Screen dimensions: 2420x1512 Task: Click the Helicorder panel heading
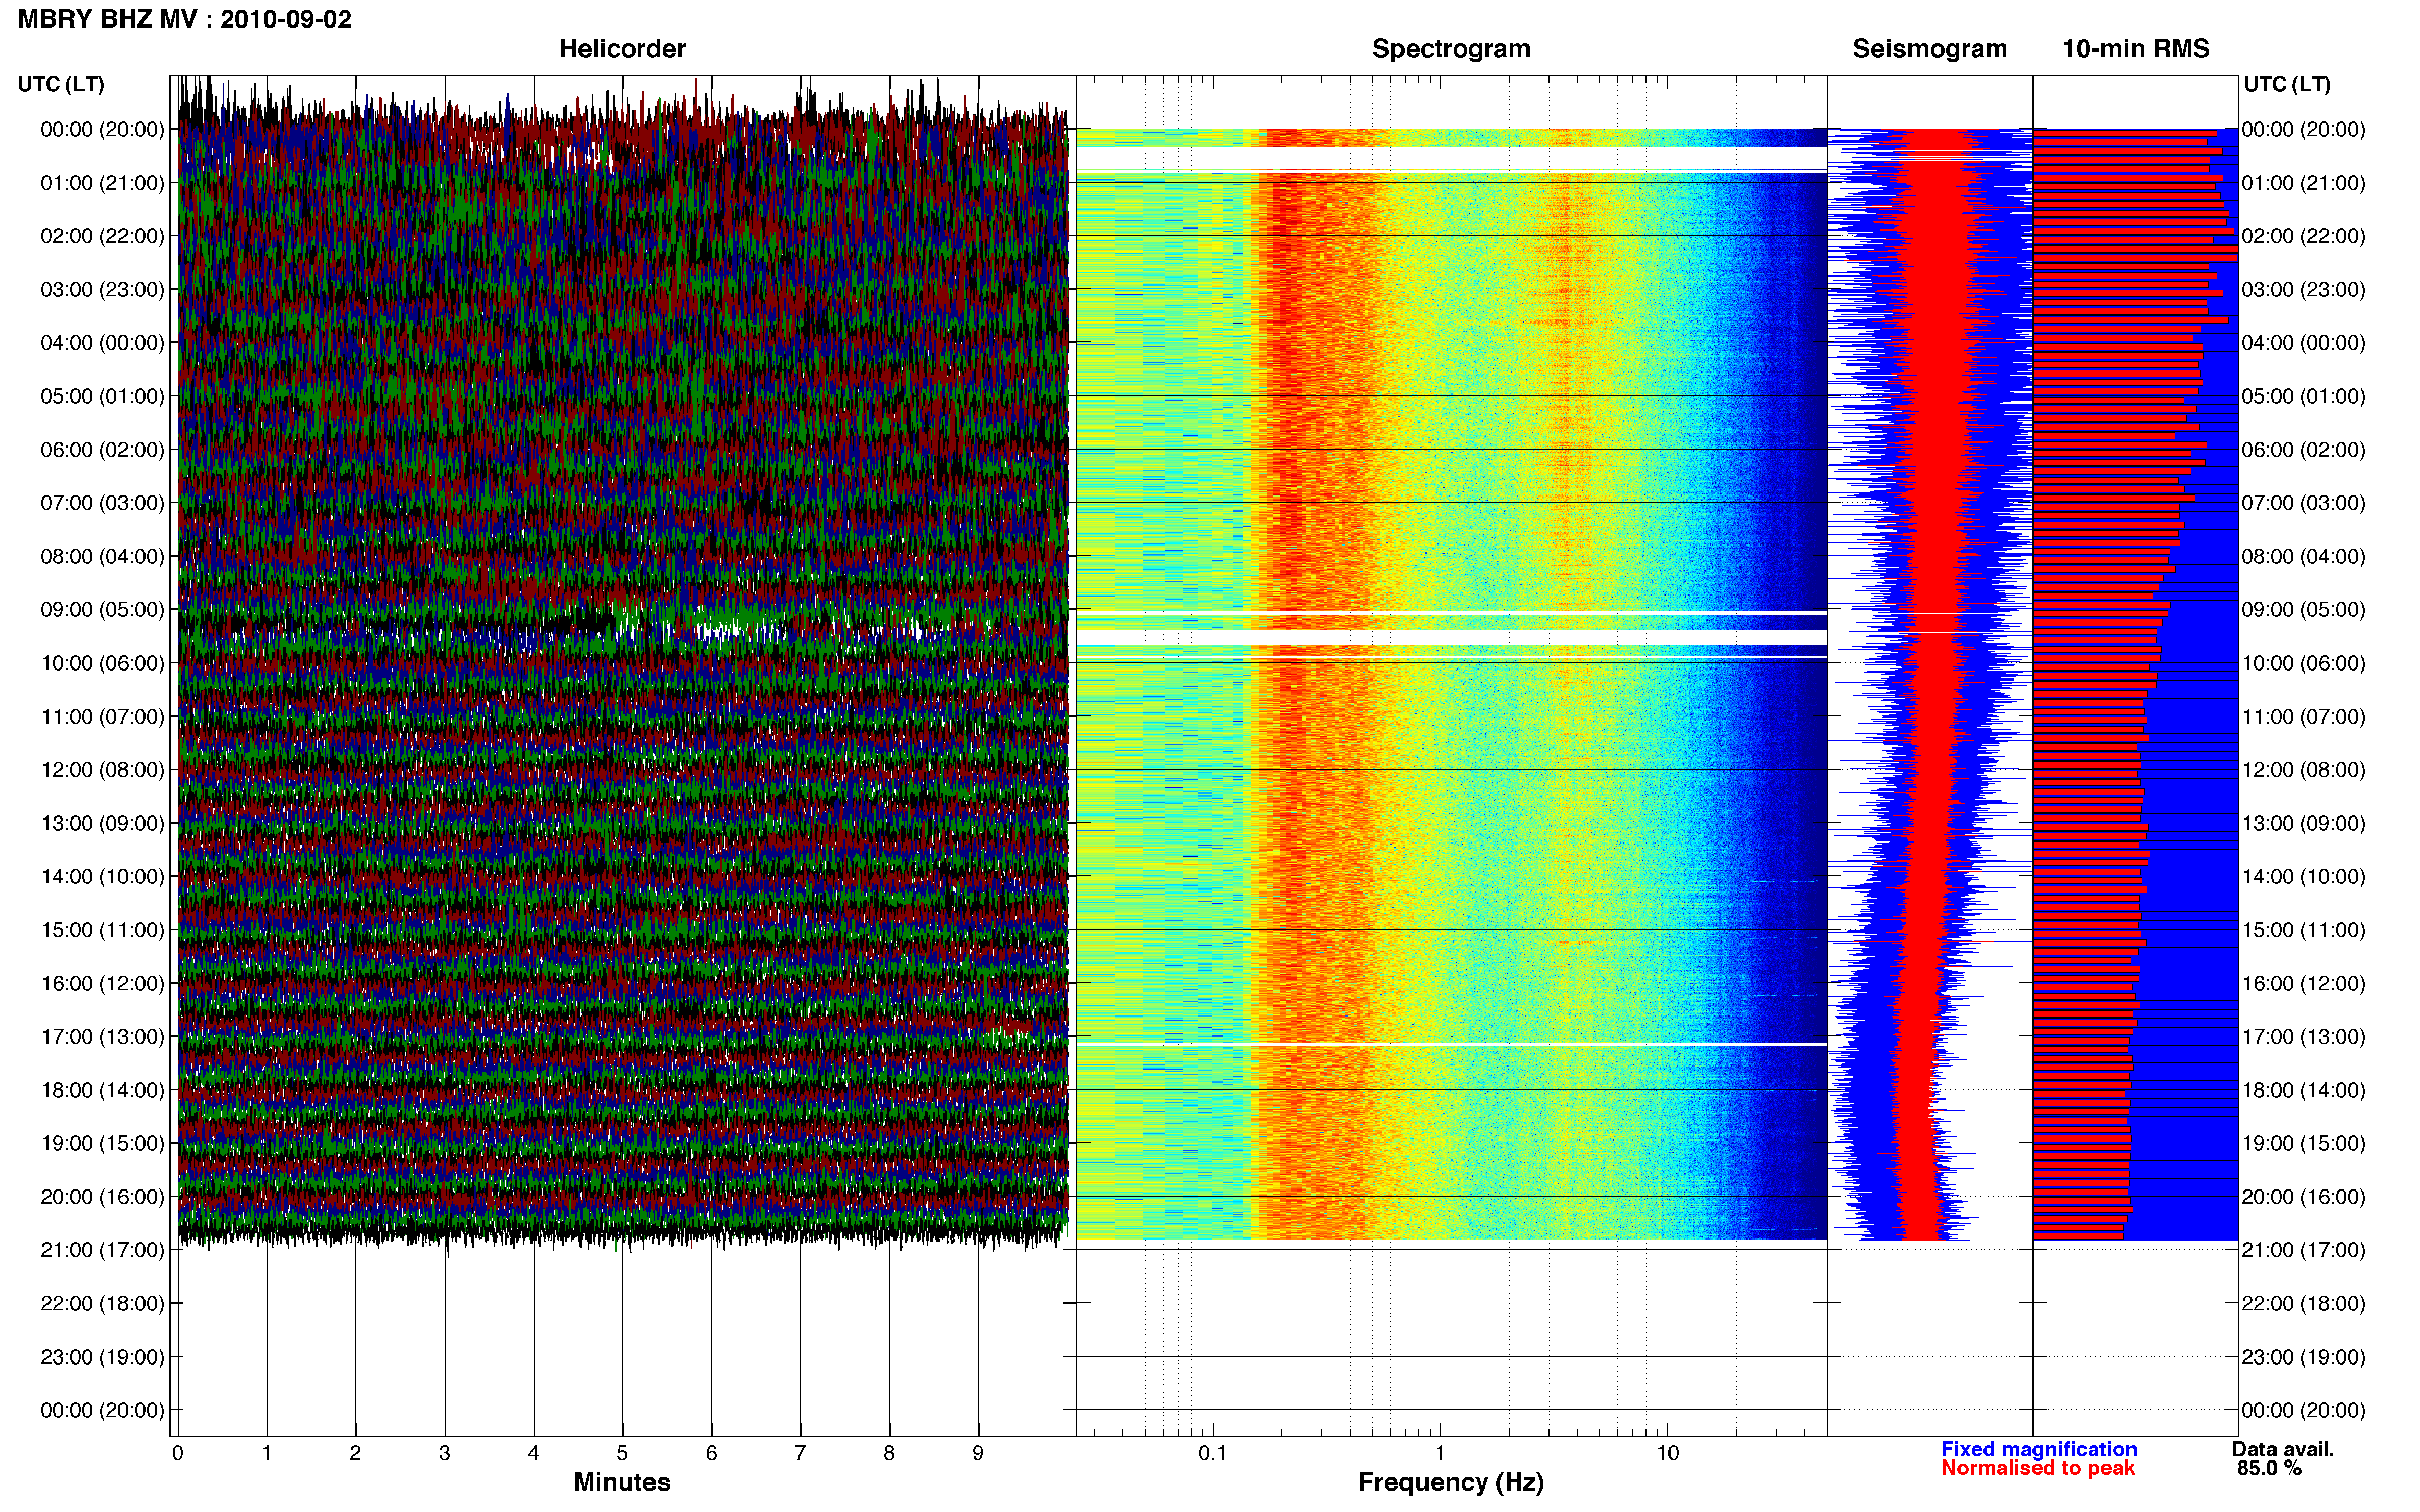(x=622, y=49)
